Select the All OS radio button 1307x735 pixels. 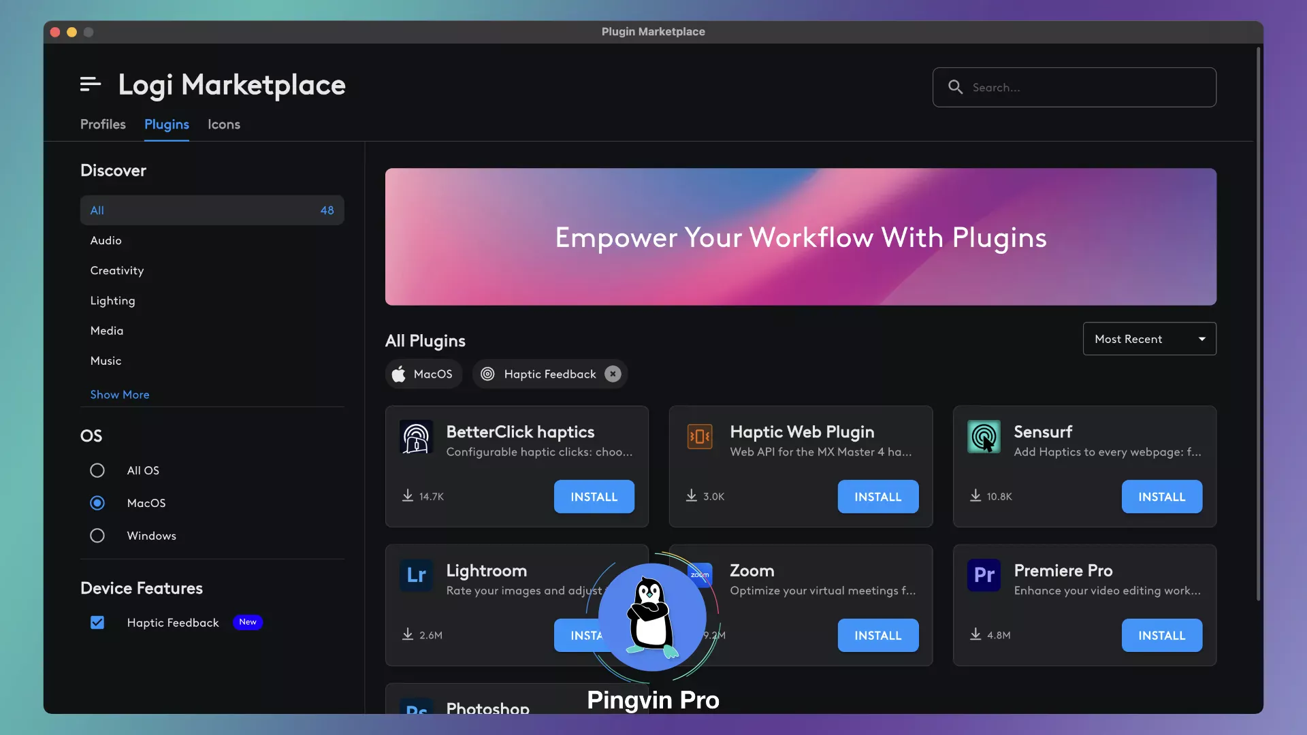coord(97,470)
